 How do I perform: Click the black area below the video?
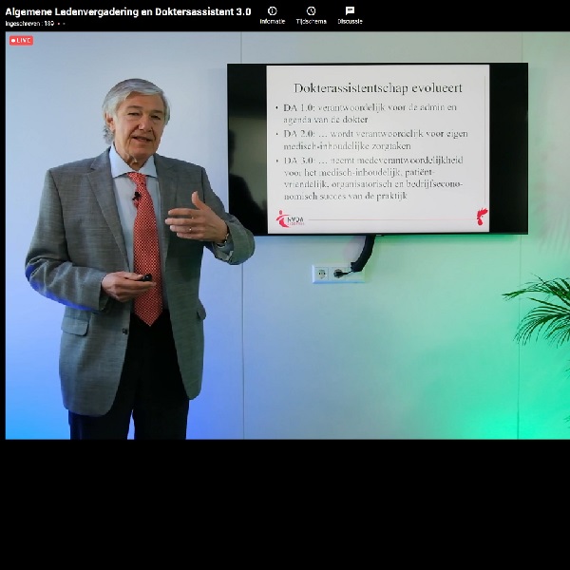(285, 503)
